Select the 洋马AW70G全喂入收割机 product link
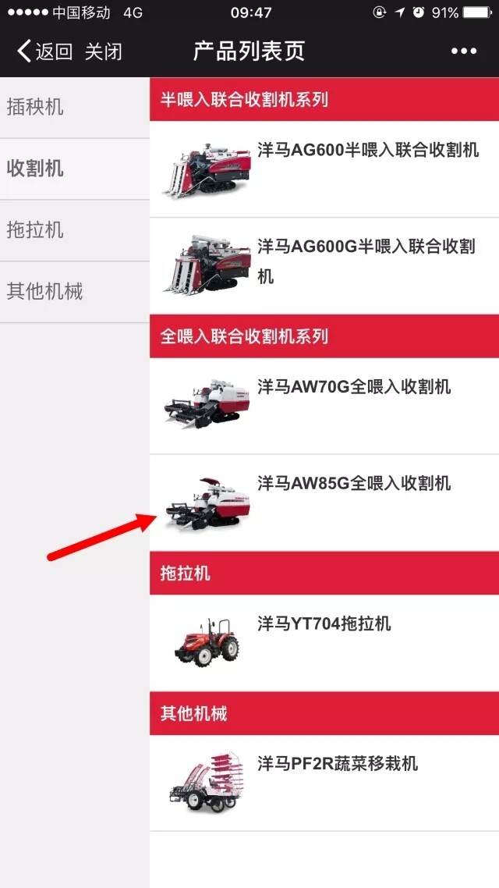Viewport: 499px width, 888px height. point(354,387)
